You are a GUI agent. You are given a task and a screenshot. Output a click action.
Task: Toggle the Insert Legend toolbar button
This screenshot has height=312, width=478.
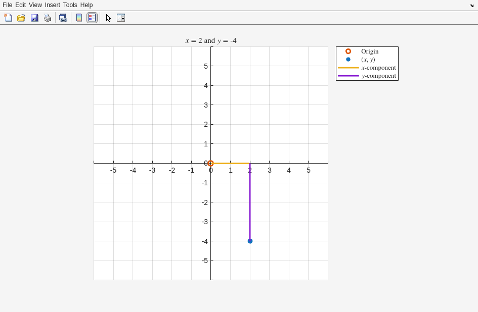point(92,18)
